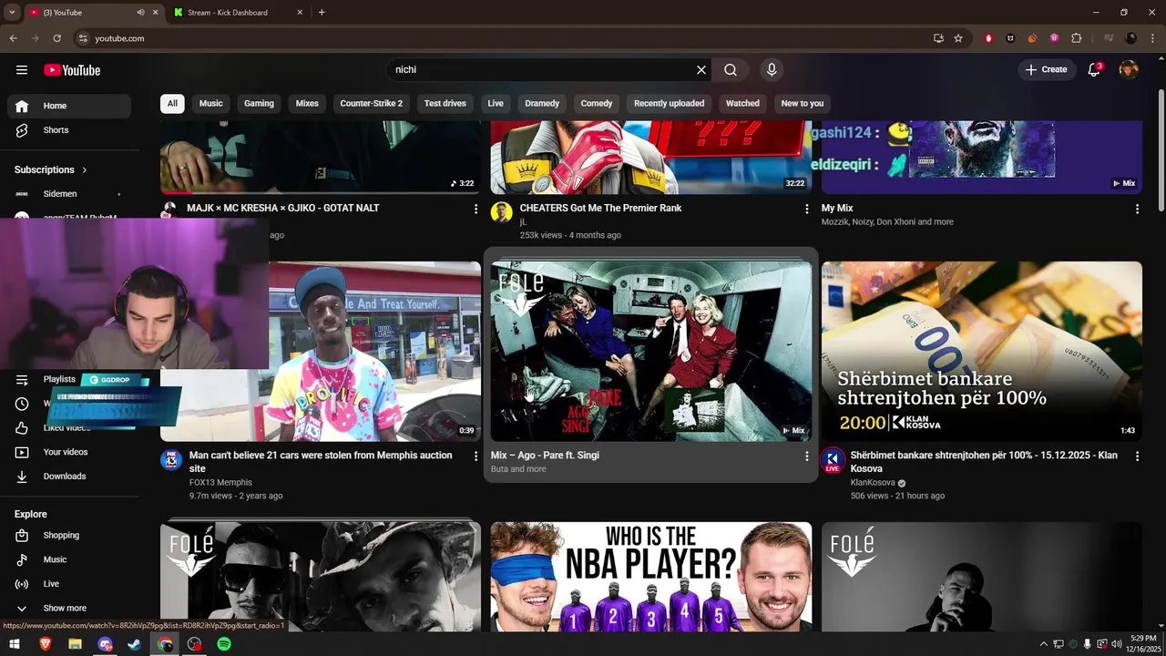
Task: Open the Windows Start menu
Action: tap(15, 644)
